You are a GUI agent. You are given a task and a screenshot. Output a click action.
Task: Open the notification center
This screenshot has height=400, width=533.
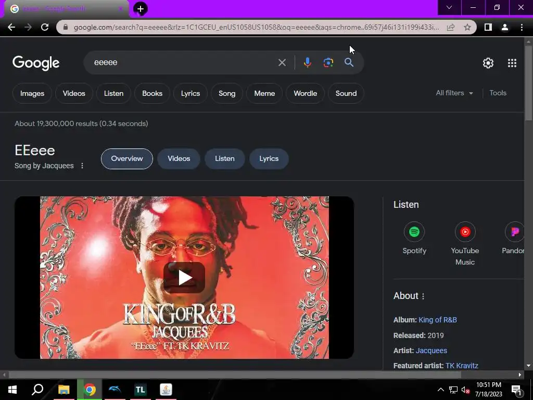[516, 390]
